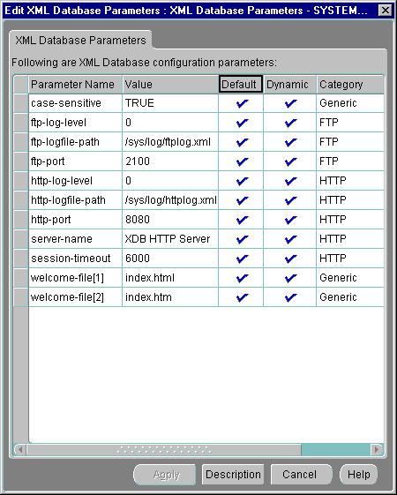
Task: Toggle Default checkmark for ftp-logfile-path
Action: click(242, 142)
